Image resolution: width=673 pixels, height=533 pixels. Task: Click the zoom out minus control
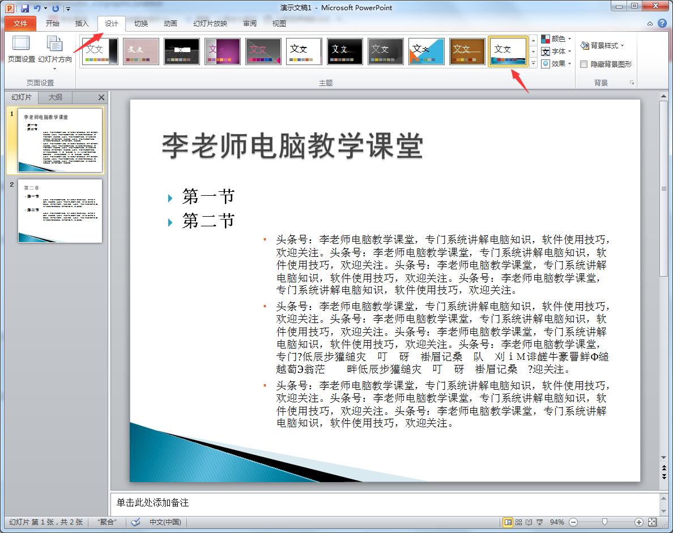[573, 522]
